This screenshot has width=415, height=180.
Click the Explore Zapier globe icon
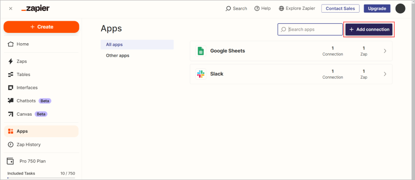pos(281,9)
